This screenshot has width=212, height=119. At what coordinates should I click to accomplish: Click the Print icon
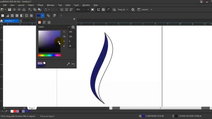pyautogui.click(x=24, y=10)
